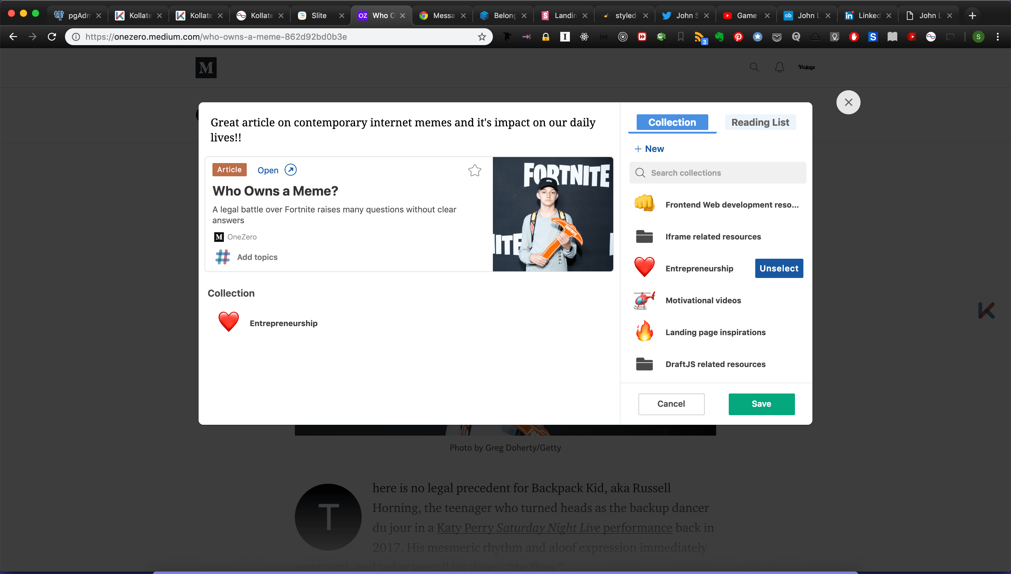Open the Pinterest extension icon
The image size is (1011, 574).
pos(738,37)
